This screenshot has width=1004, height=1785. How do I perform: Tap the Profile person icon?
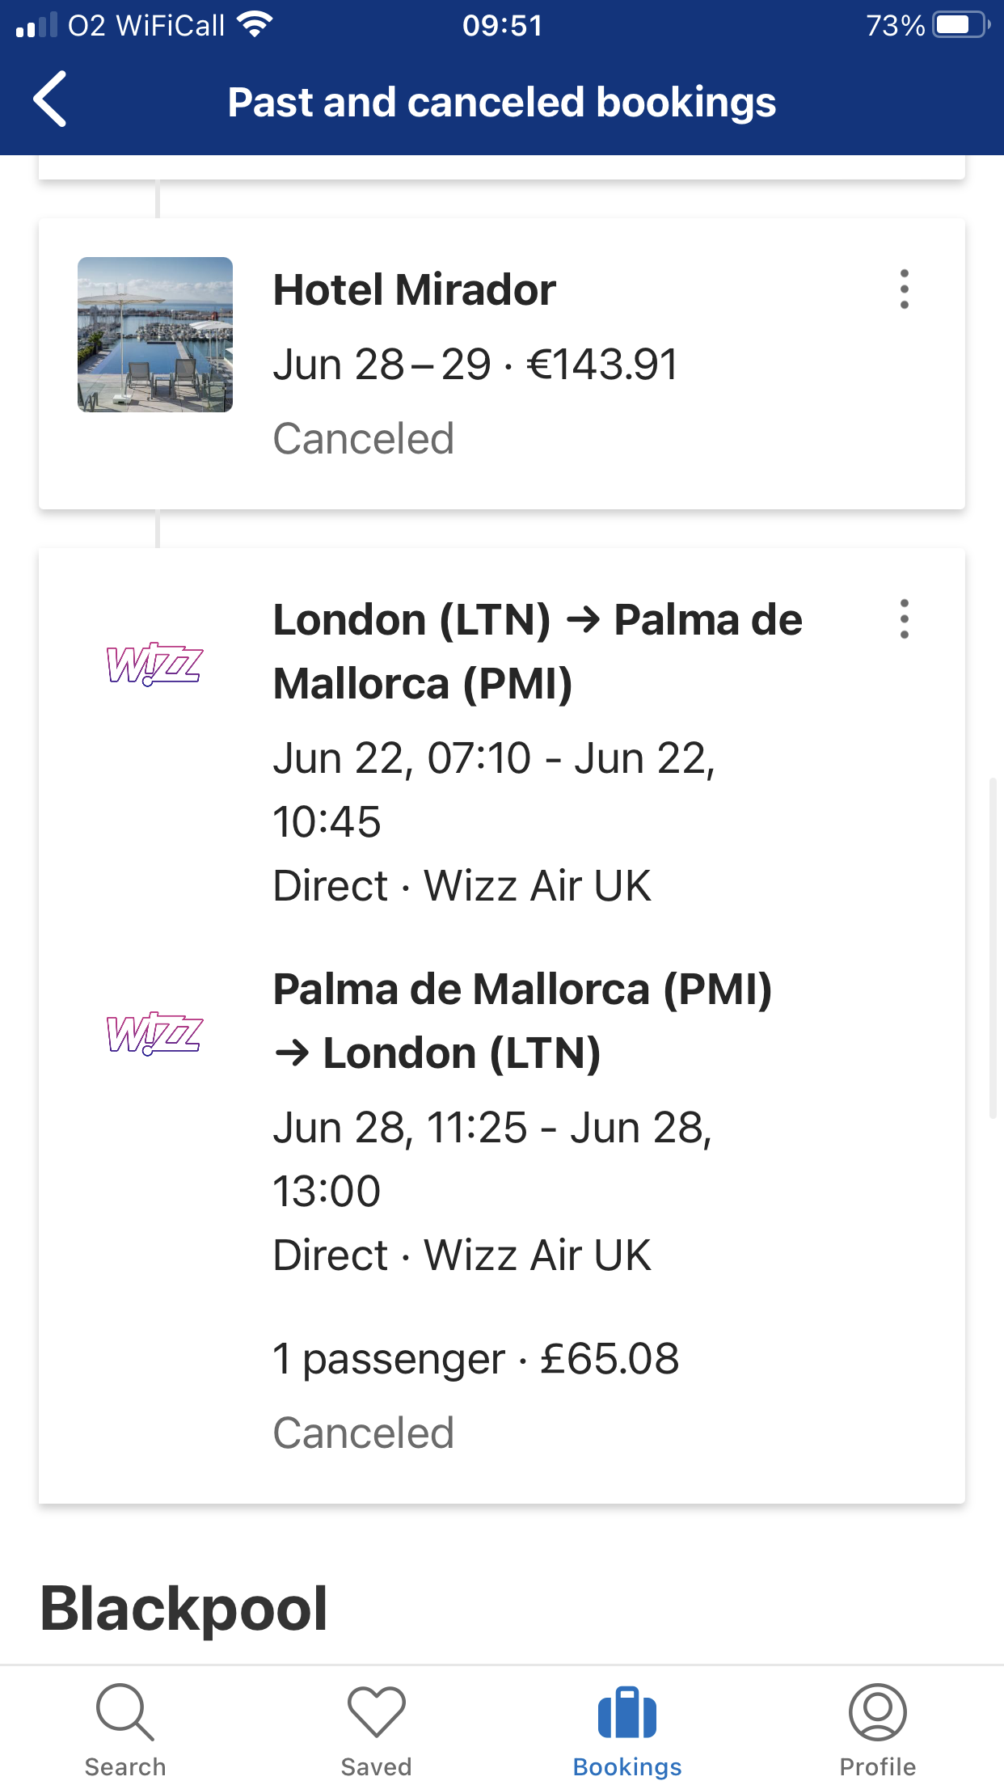877,1712
